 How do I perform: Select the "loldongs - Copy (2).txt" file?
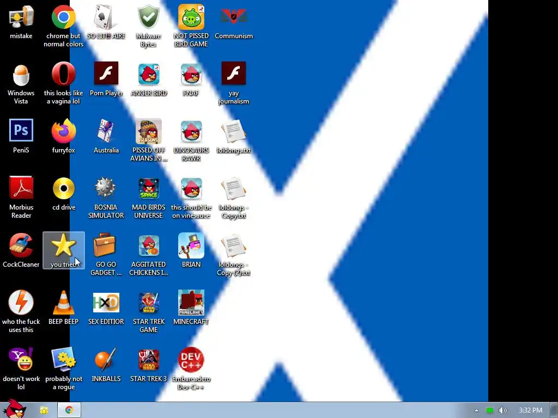pos(233,246)
